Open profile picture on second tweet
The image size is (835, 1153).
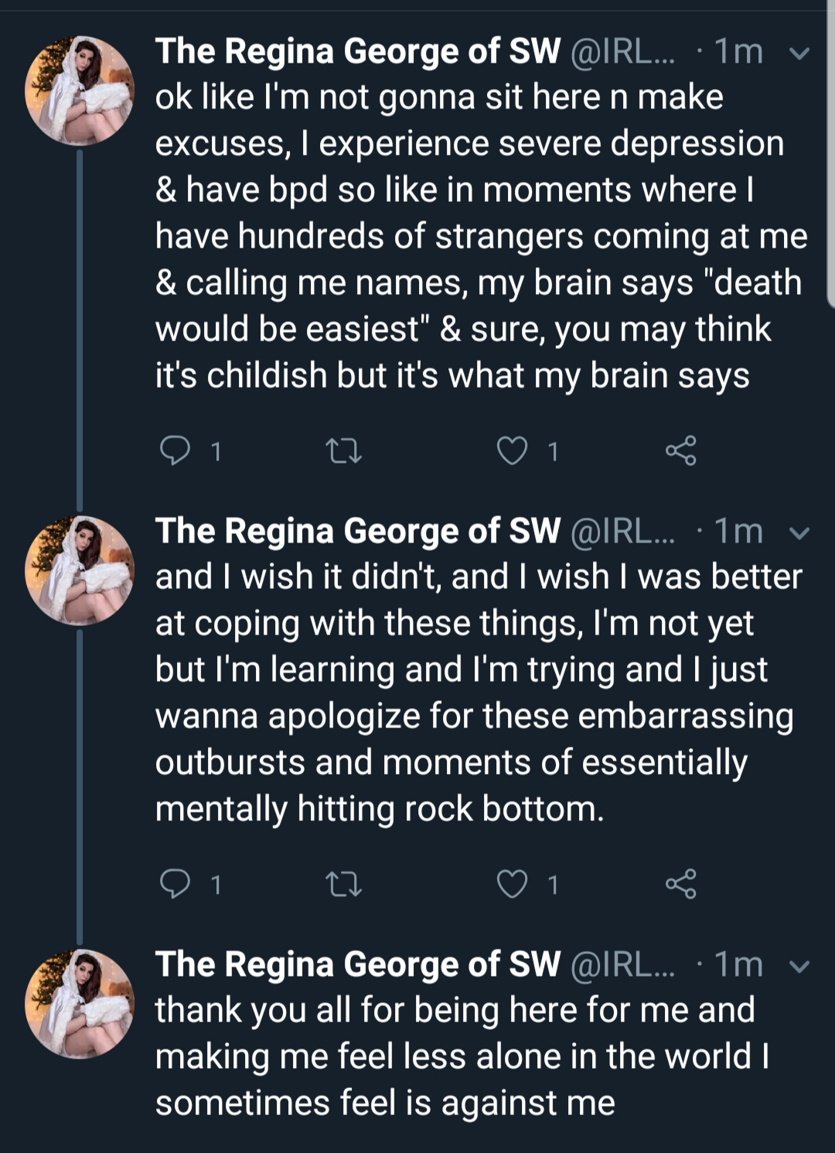(79, 570)
